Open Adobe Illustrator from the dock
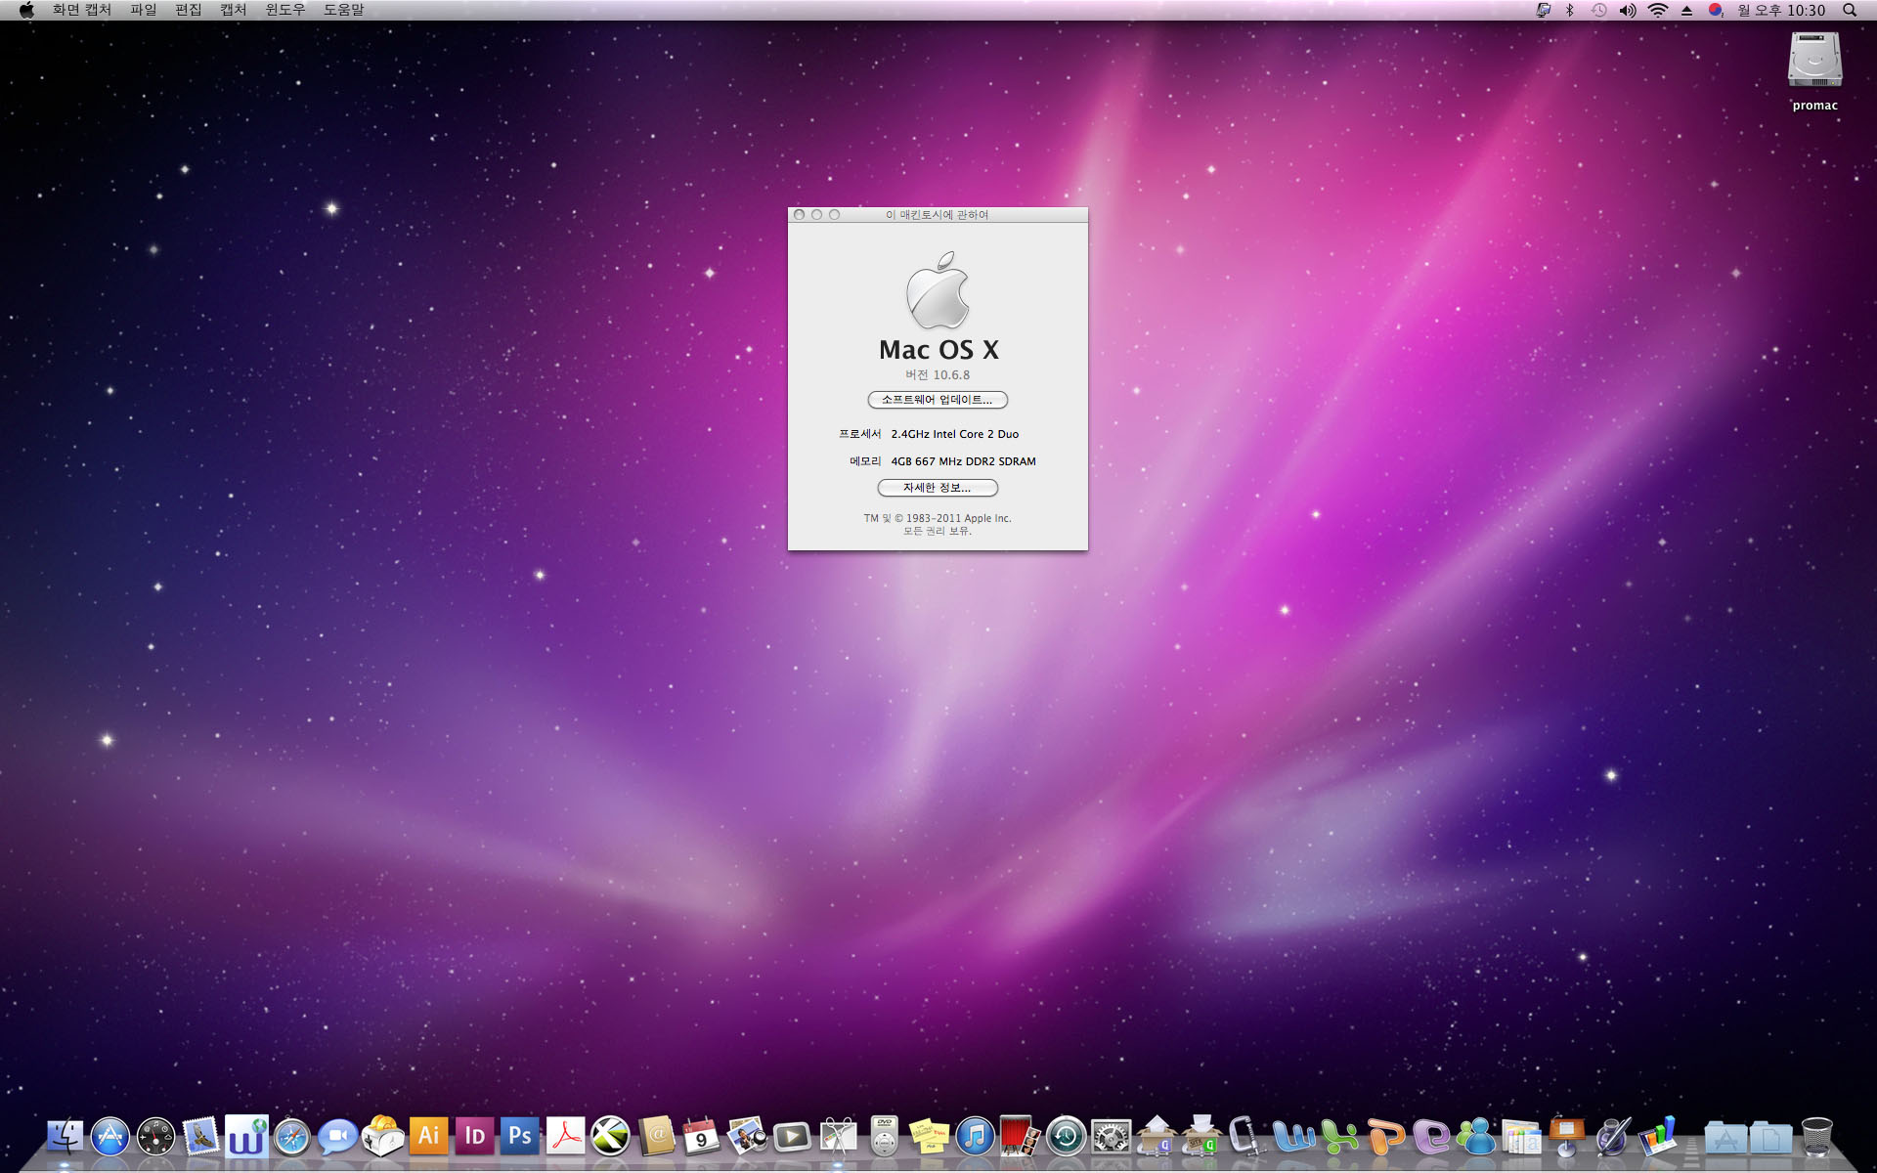The height and width of the screenshot is (1173, 1877). click(428, 1136)
